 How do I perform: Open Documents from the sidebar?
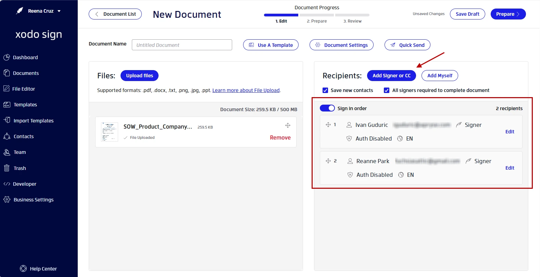tap(21, 73)
